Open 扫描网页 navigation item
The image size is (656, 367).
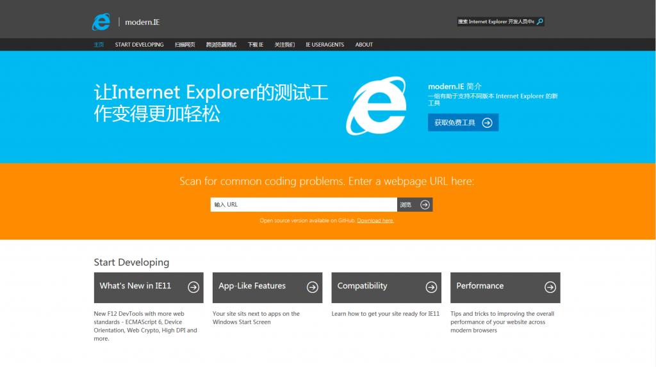(185, 45)
